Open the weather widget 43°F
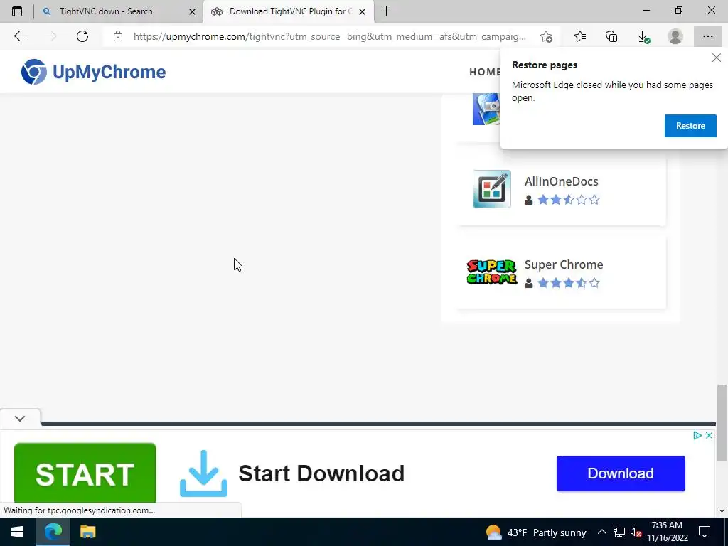Viewport: 728px width, 546px height. 536,532
